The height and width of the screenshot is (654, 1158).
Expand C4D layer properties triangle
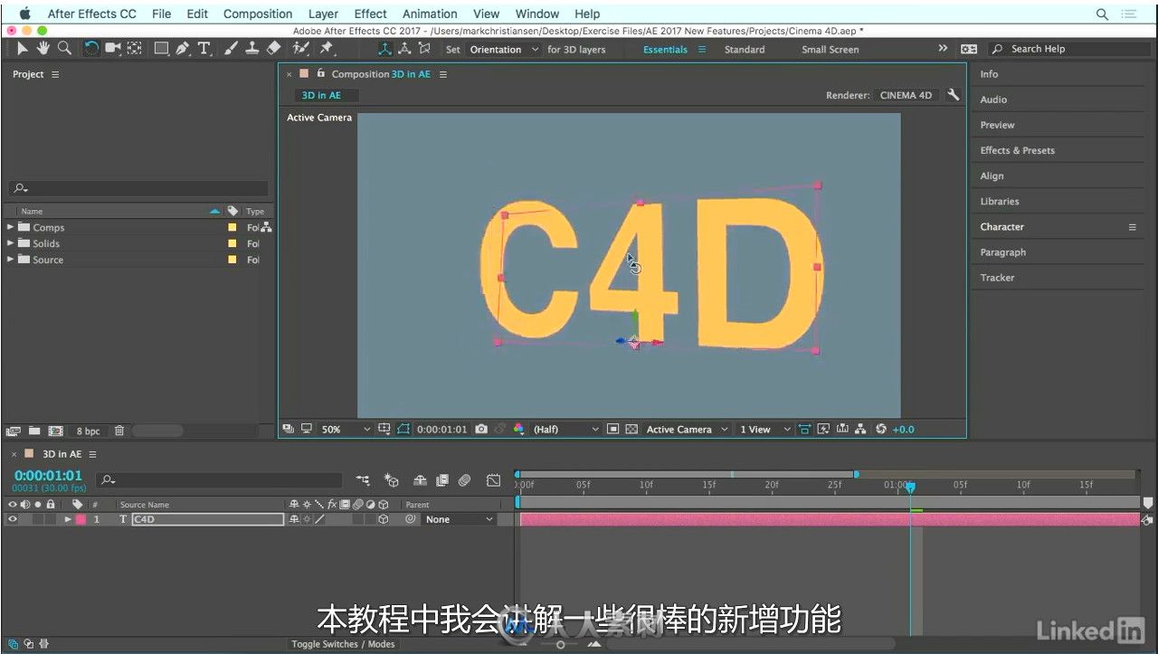pos(68,519)
